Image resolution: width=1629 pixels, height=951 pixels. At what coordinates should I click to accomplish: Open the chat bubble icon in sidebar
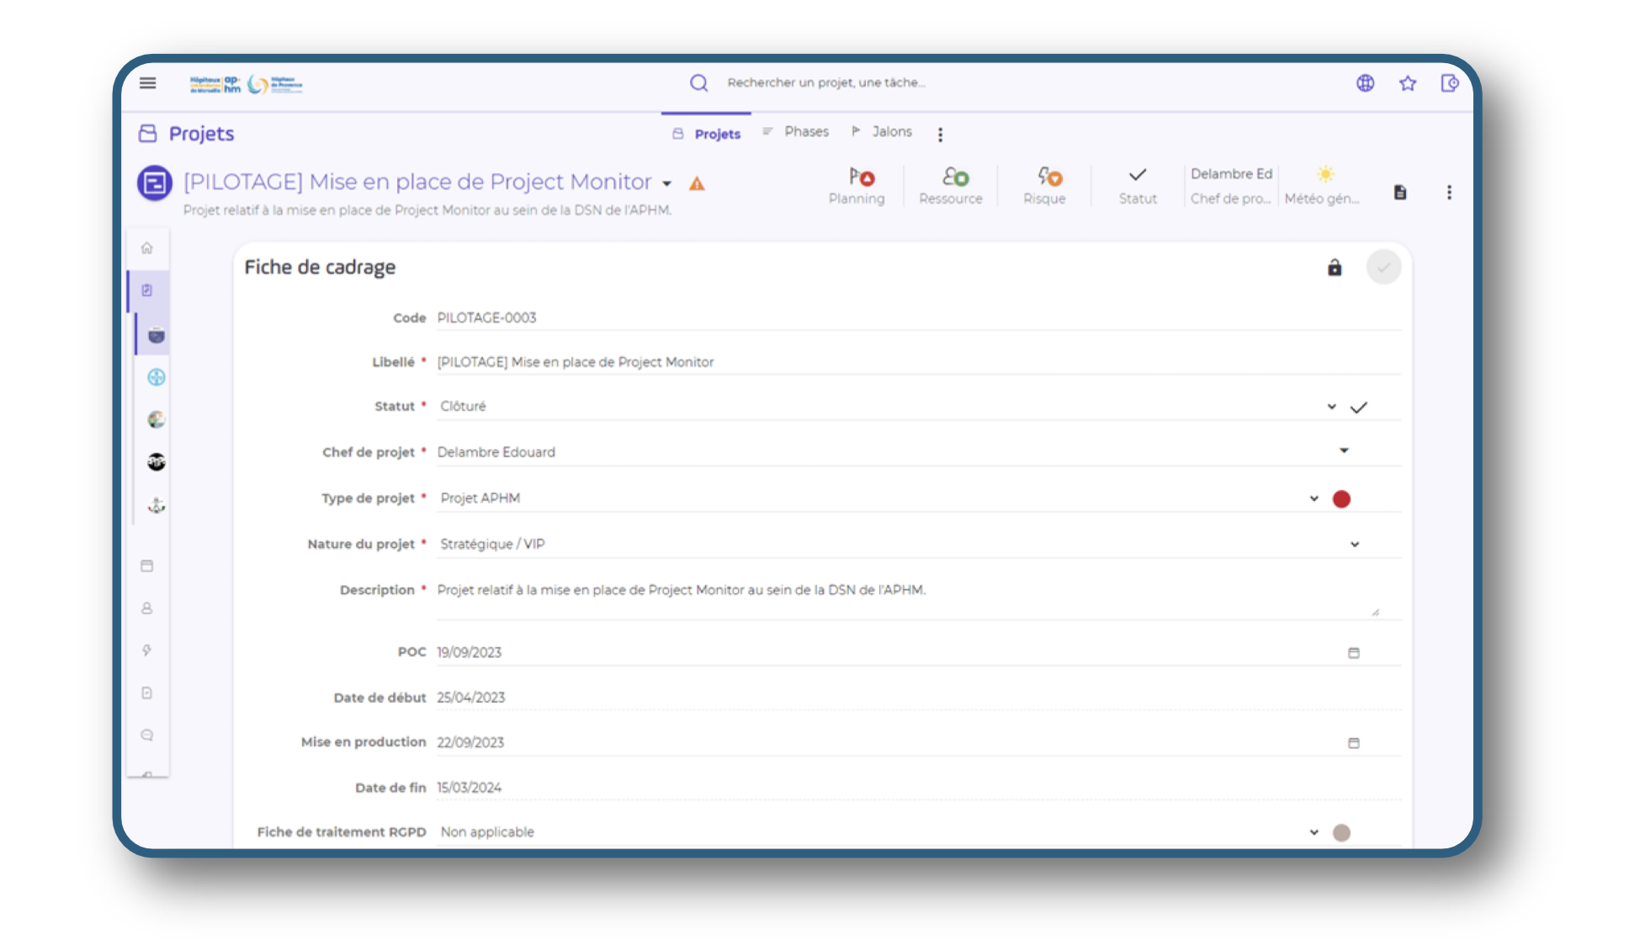(x=147, y=735)
